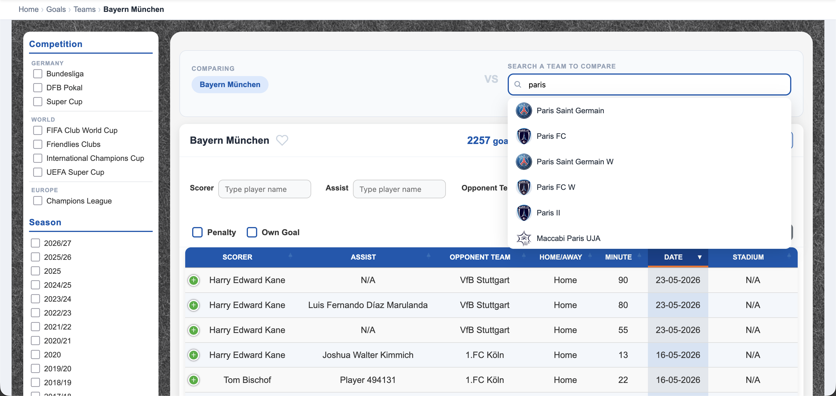Click the Bayern München comparing chip
Image resolution: width=836 pixels, height=396 pixels.
tap(230, 84)
